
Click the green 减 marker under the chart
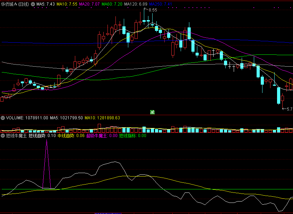[152, 112]
